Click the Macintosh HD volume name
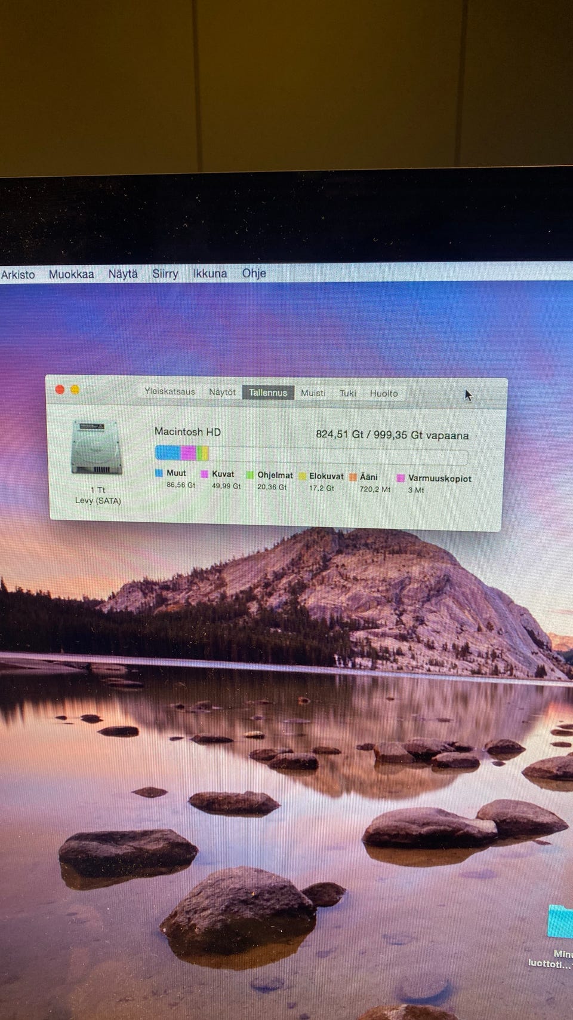The width and height of the screenshot is (573, 1020). point(187,431)
